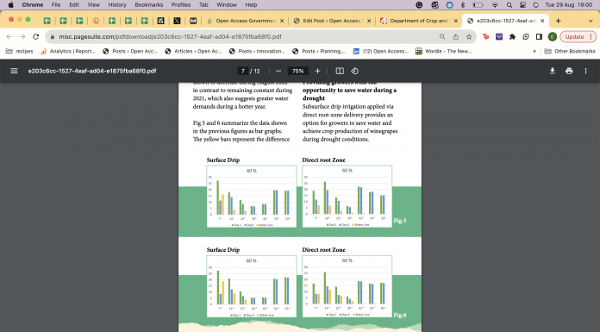Close the Department of Crop tab
Viewport: 600px width, 332px height.
(x=456, y=21)
